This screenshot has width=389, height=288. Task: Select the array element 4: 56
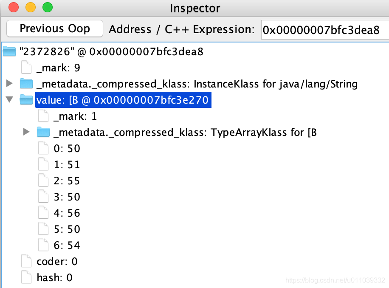(x=67, y=213)
